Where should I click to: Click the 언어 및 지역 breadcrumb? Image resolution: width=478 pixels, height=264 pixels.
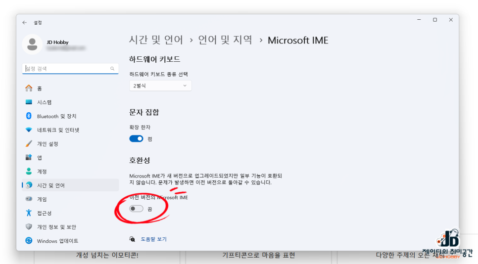[x=225, y=40]
